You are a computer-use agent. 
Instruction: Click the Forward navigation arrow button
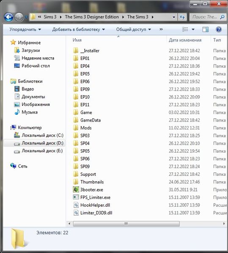19,17
